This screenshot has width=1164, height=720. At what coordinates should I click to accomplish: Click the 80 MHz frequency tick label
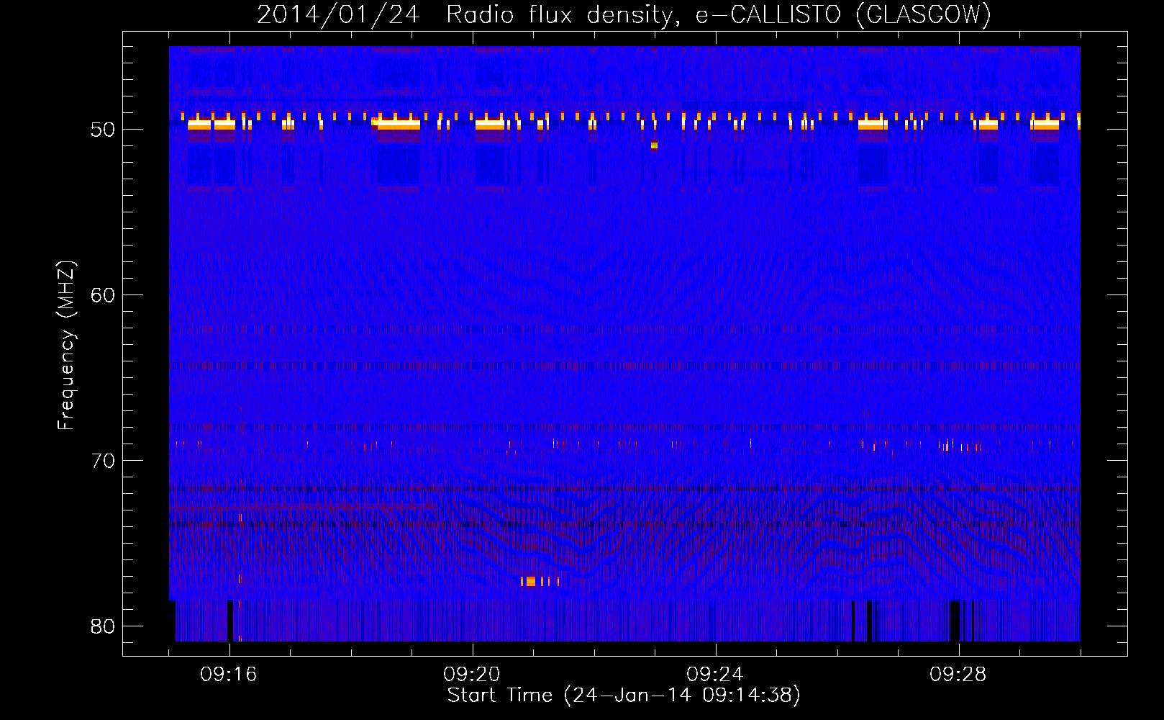103,626
